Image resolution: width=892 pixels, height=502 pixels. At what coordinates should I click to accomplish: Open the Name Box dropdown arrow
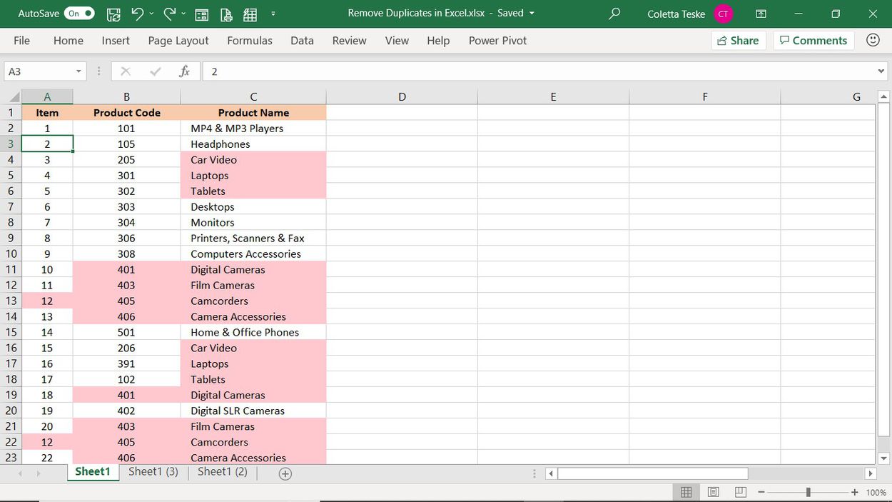78,71
